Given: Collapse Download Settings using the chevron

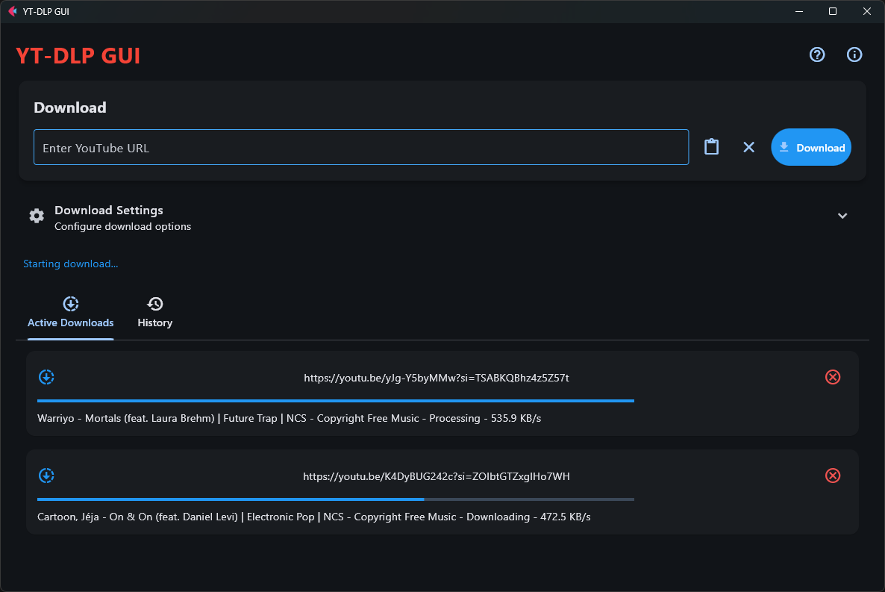Looking at the screenshot, I should click(842, 216).
